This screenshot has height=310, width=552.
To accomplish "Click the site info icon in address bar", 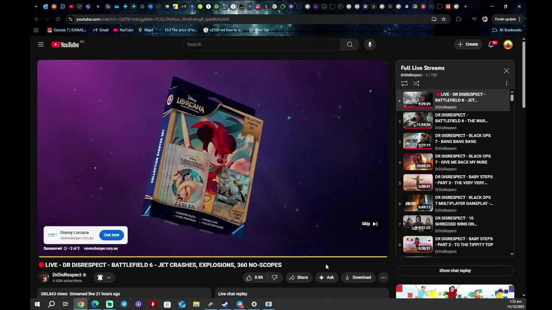I will tap(70, 19).
